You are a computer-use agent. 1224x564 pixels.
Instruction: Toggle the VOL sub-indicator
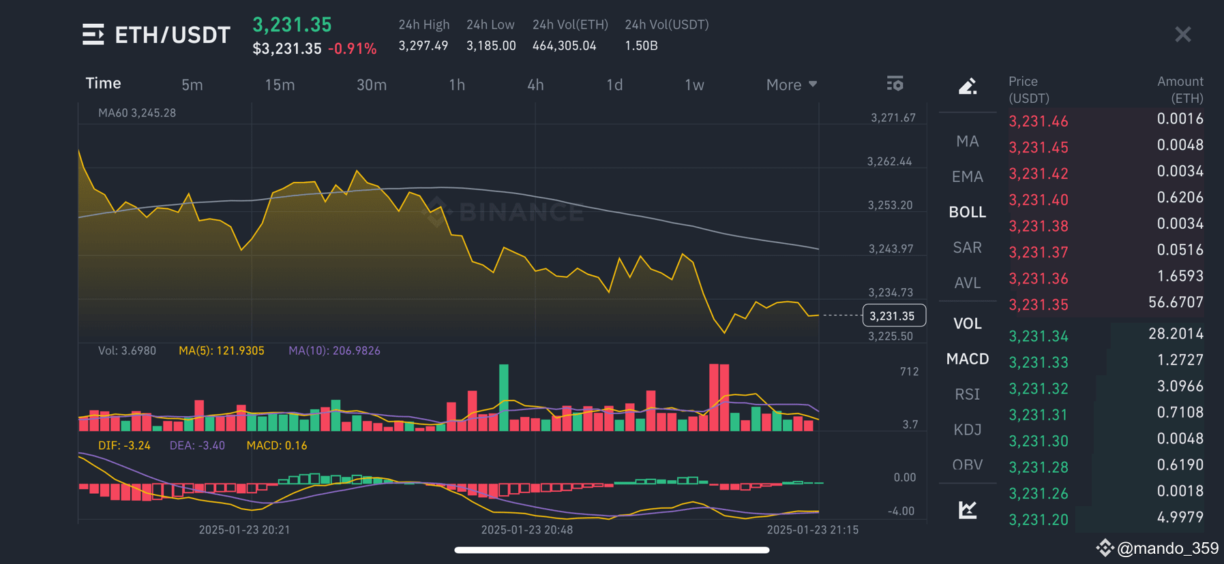pyautogui.click(x=968, y=324)
